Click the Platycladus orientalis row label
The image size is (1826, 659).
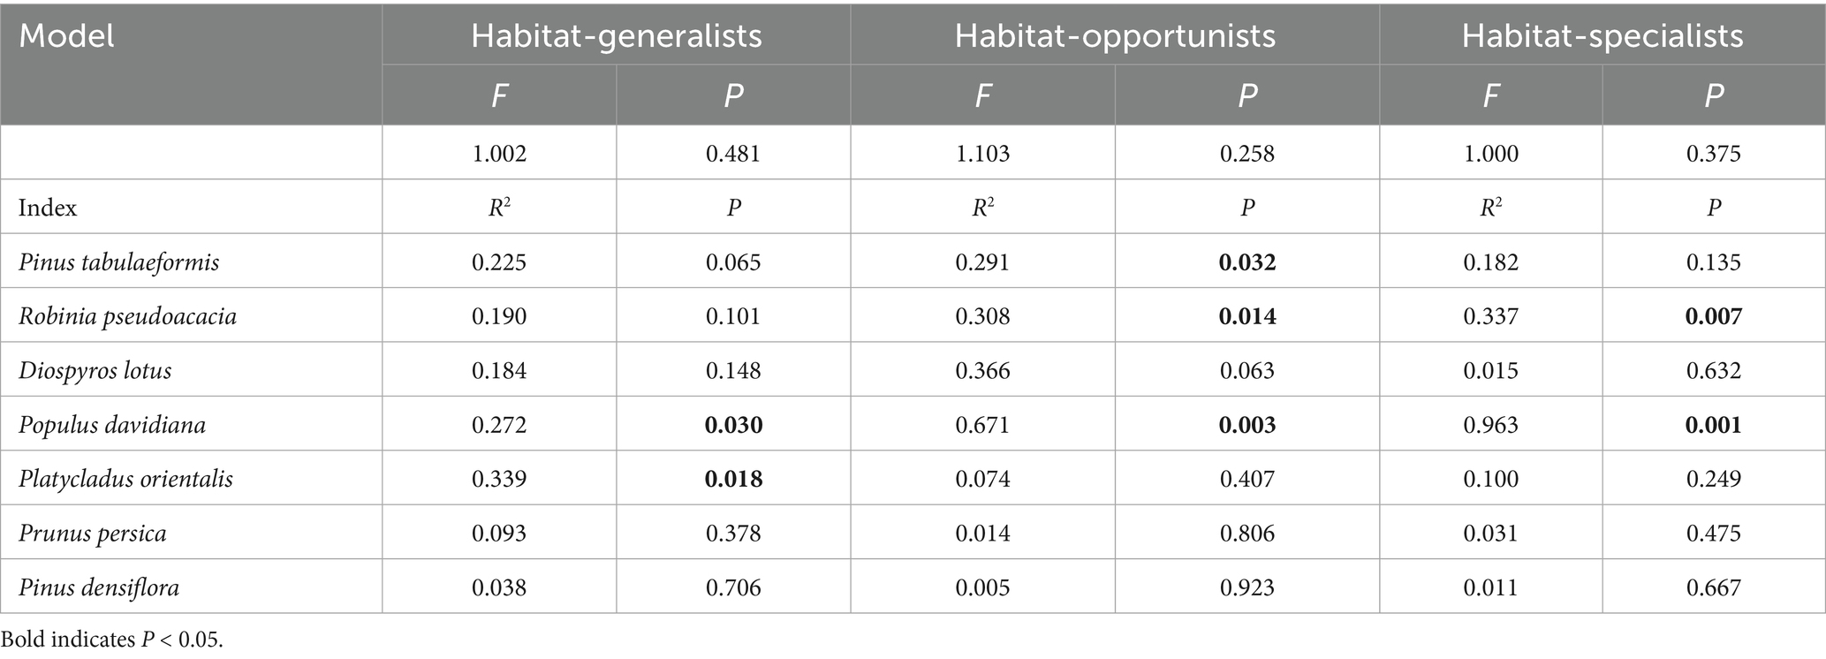(126, 479)
